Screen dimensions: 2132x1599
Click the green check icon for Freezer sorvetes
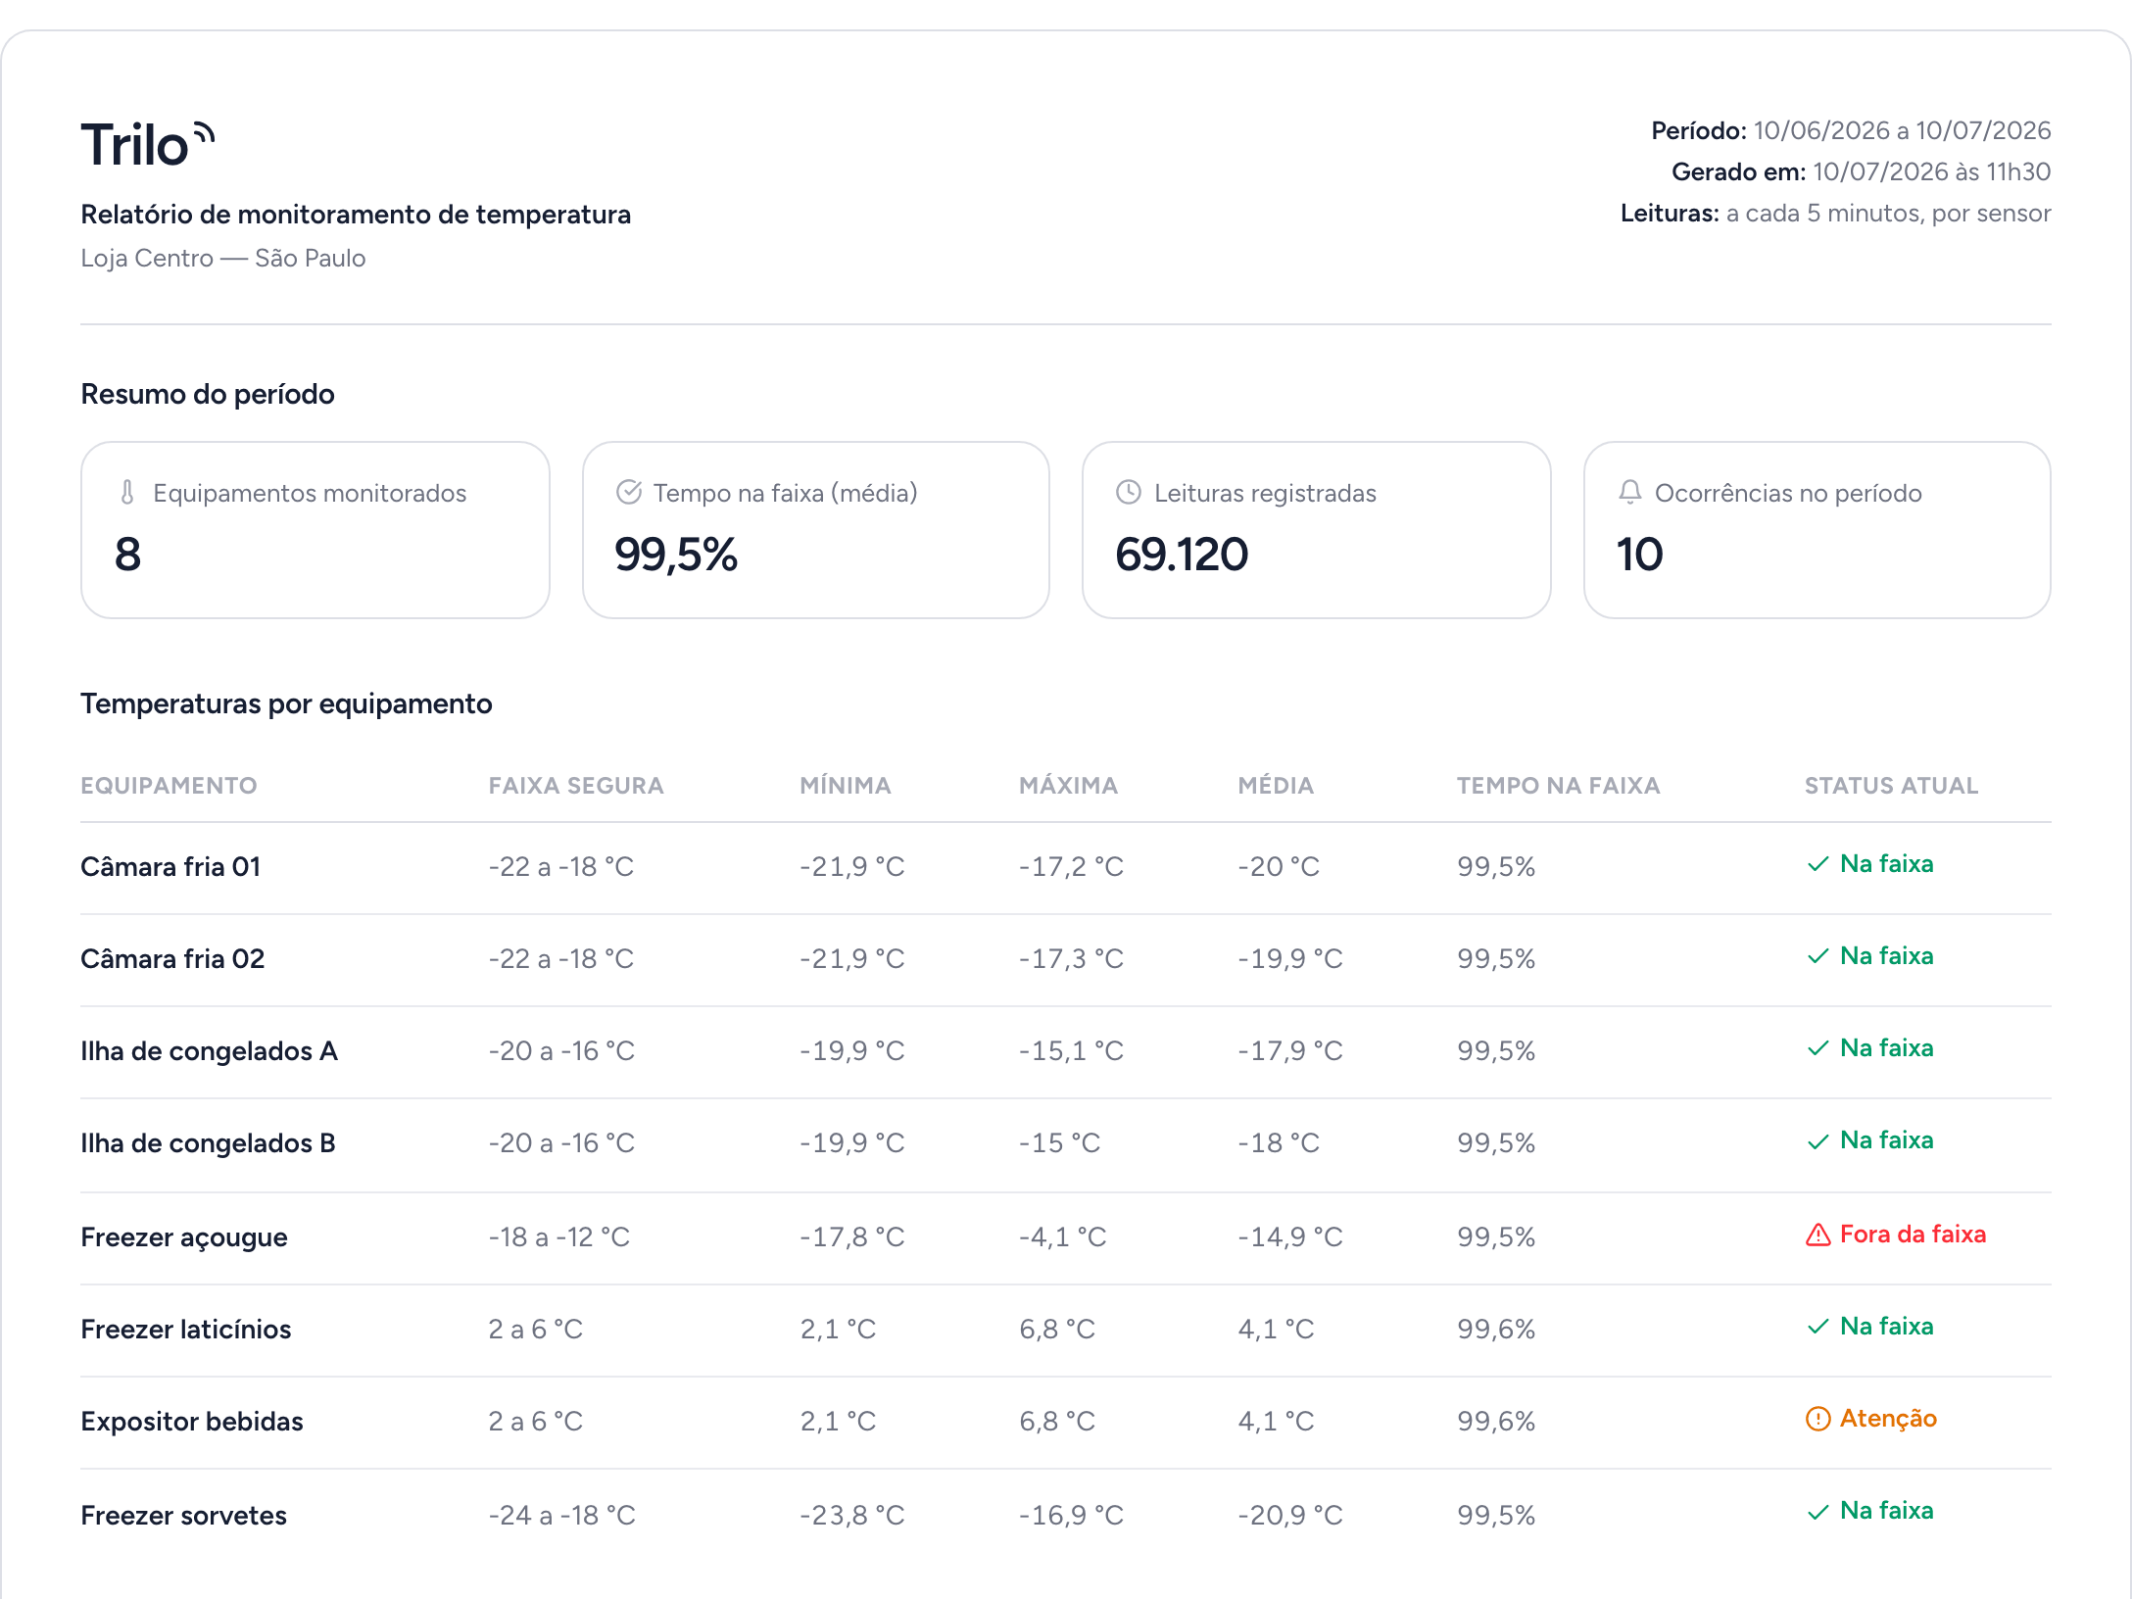1818,1512
